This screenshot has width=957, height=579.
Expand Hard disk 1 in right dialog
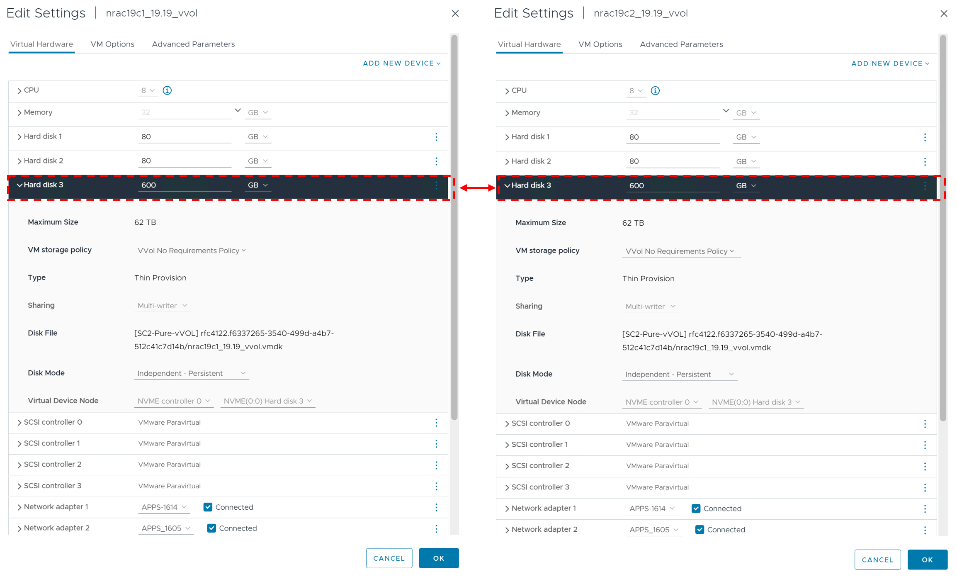[507, 137]
